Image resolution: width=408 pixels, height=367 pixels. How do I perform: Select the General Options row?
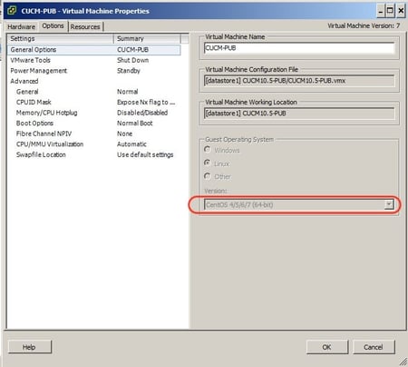coord(94,50)
